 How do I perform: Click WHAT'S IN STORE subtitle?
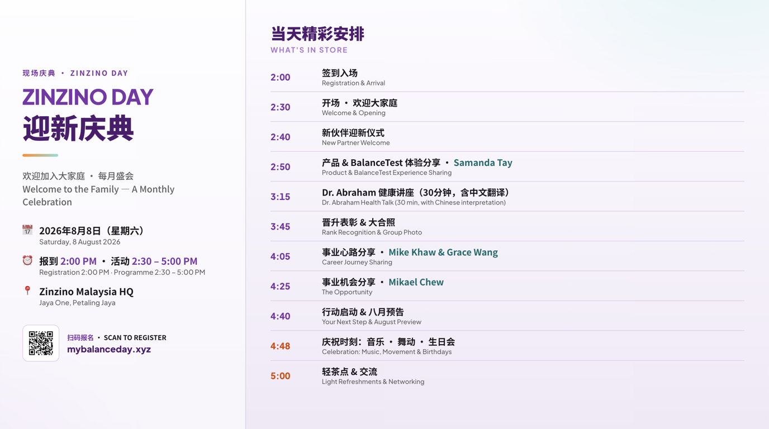[309, 50]
